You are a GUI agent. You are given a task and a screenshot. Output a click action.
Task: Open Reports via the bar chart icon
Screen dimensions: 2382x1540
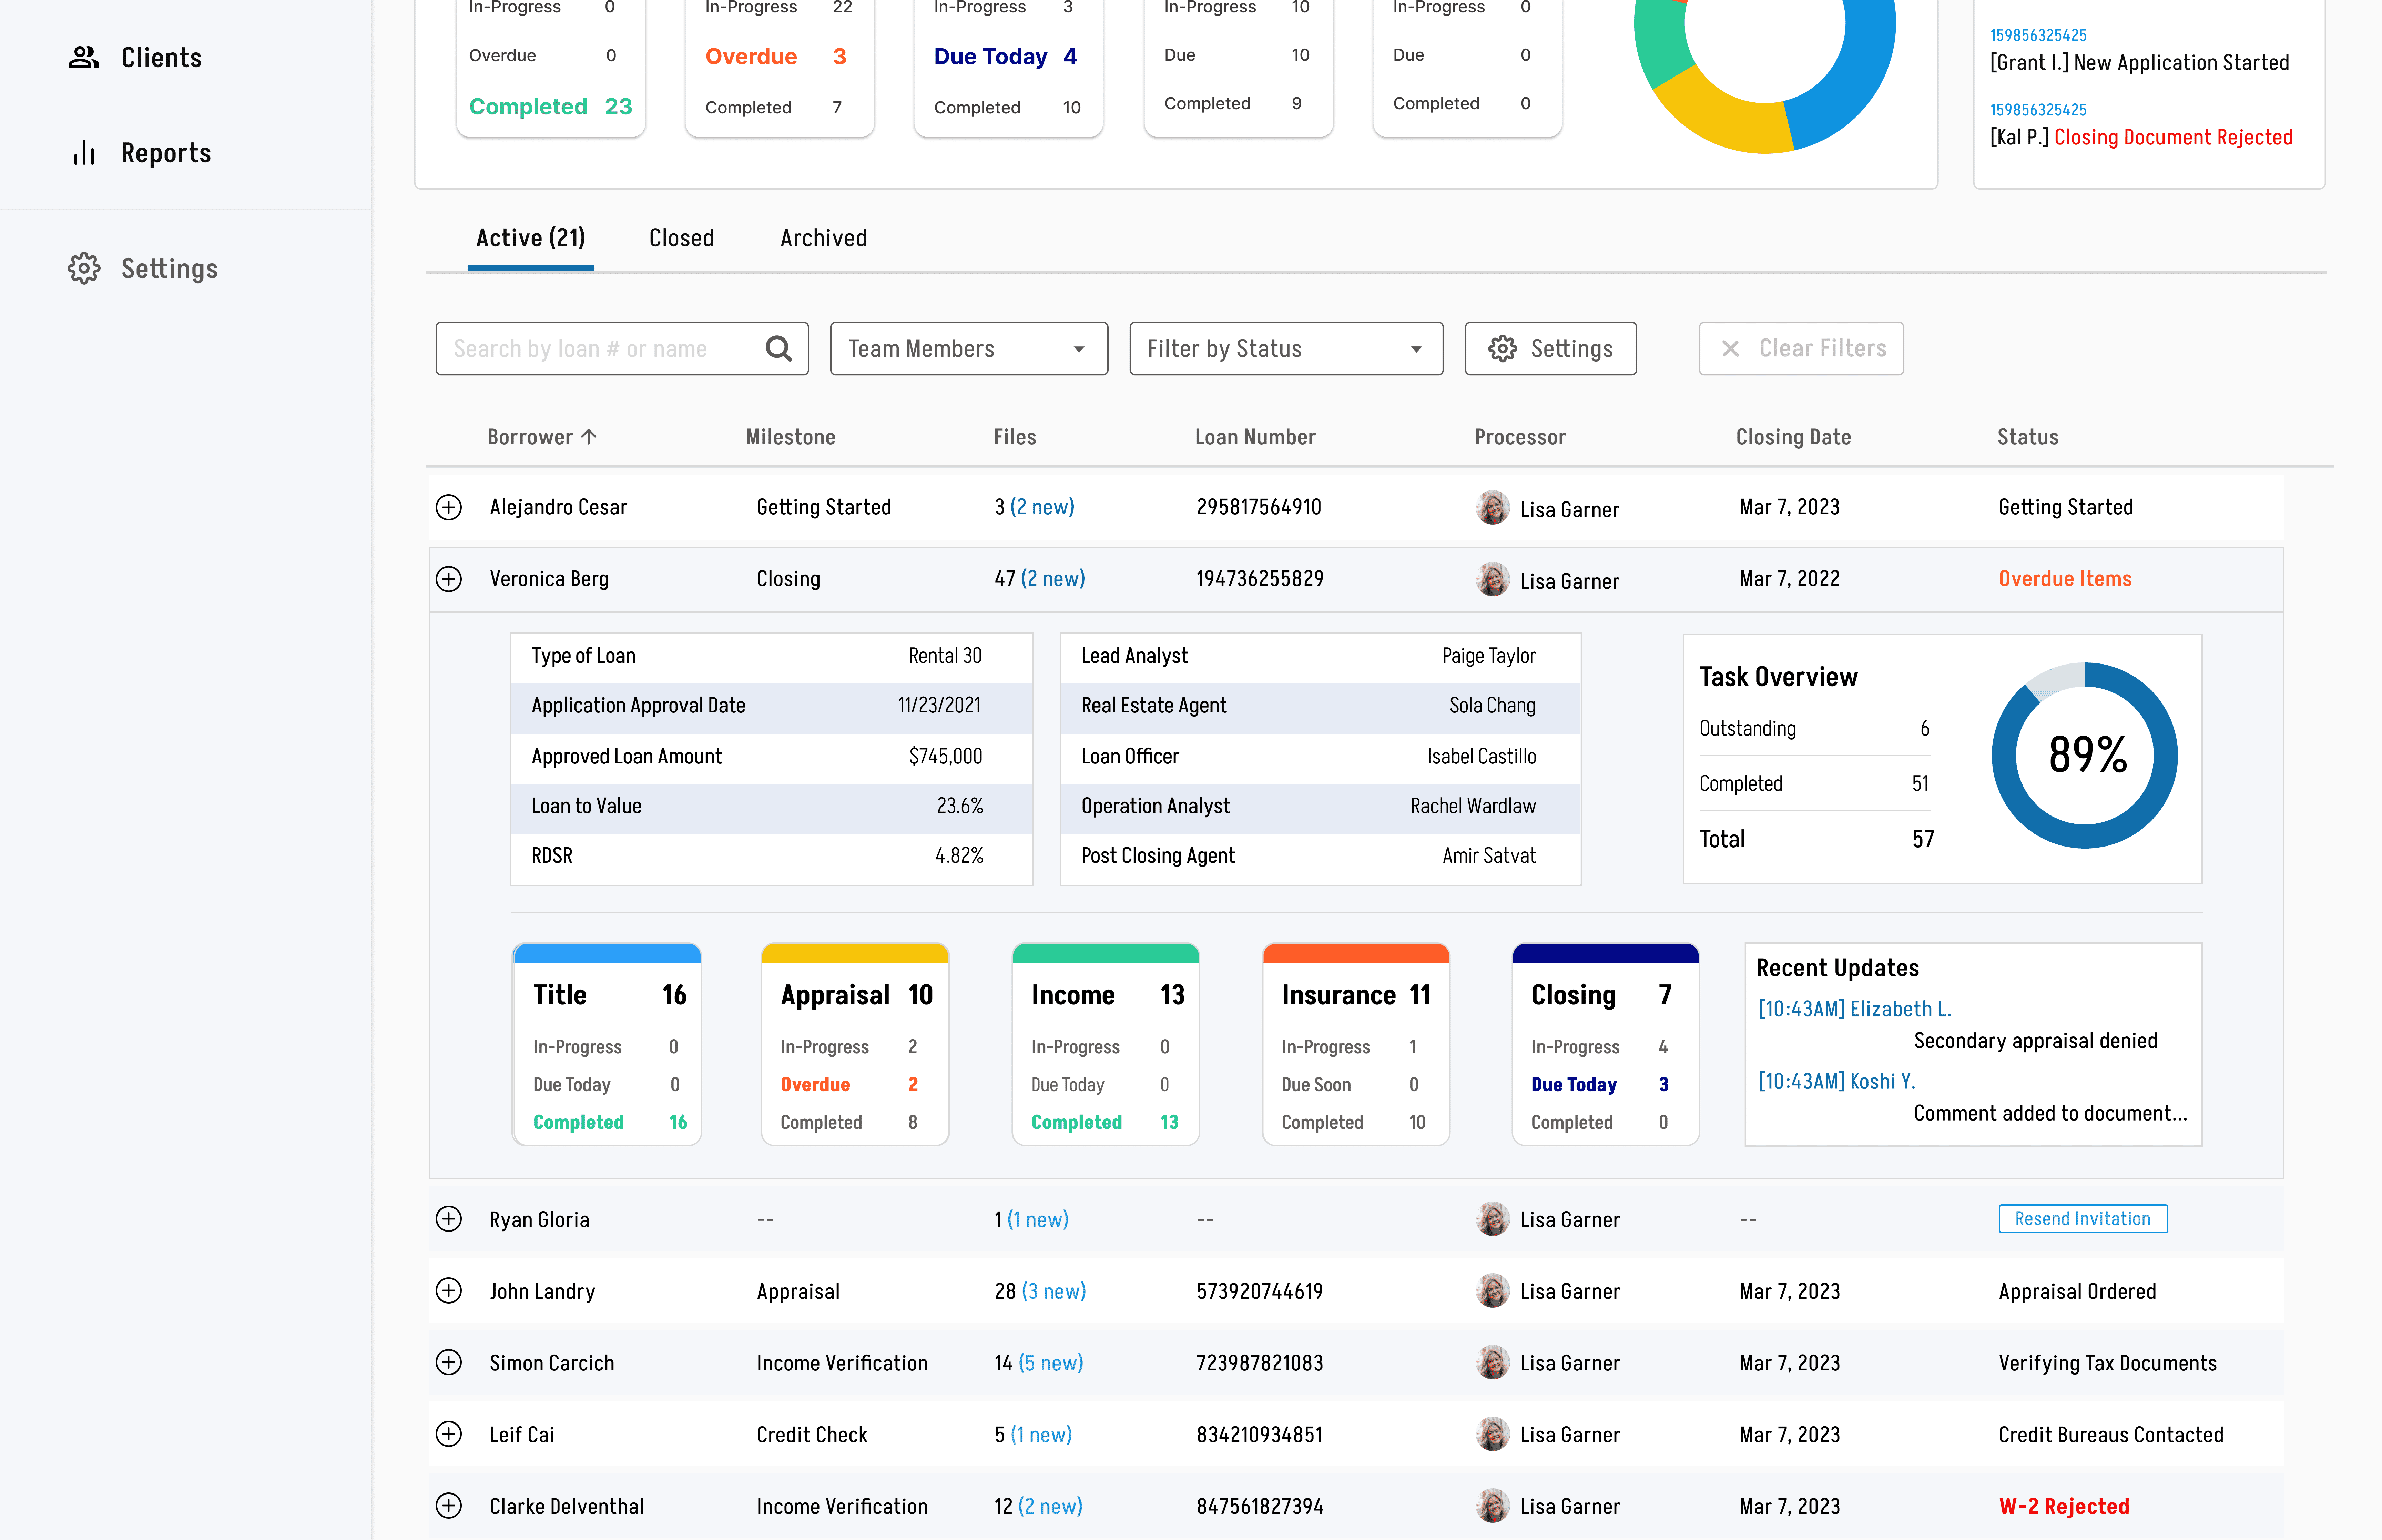pos(84,153)
